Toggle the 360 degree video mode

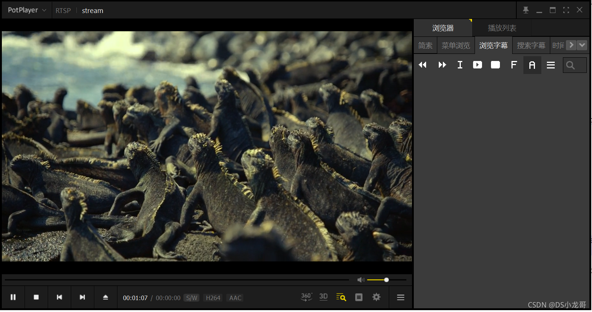tap(306, 297)
